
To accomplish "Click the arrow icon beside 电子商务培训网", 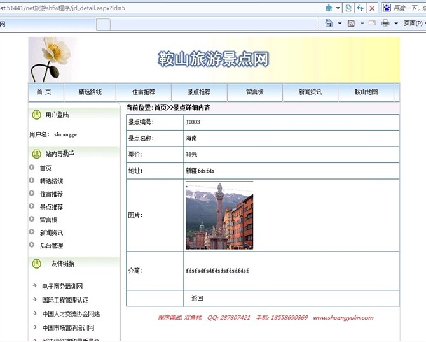I will 35,285.
